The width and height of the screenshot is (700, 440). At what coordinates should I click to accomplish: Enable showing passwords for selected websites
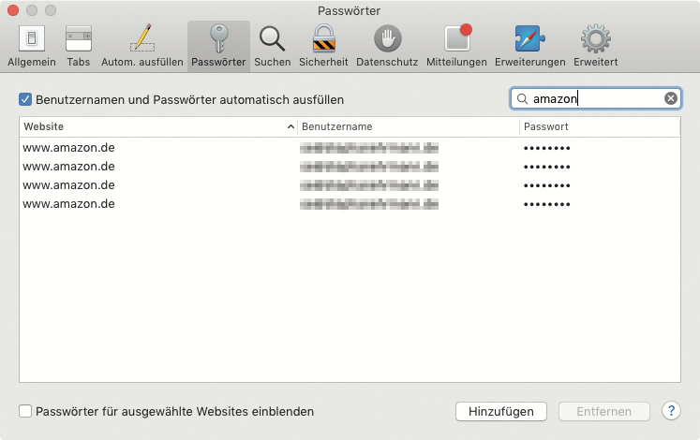(25, 411)
